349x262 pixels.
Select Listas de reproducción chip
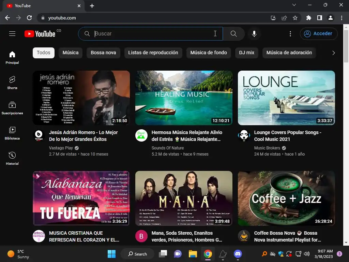153,53
